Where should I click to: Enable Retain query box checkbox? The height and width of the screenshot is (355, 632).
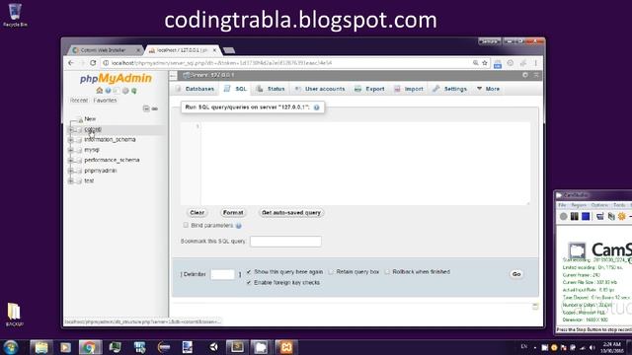pos(331,272)
